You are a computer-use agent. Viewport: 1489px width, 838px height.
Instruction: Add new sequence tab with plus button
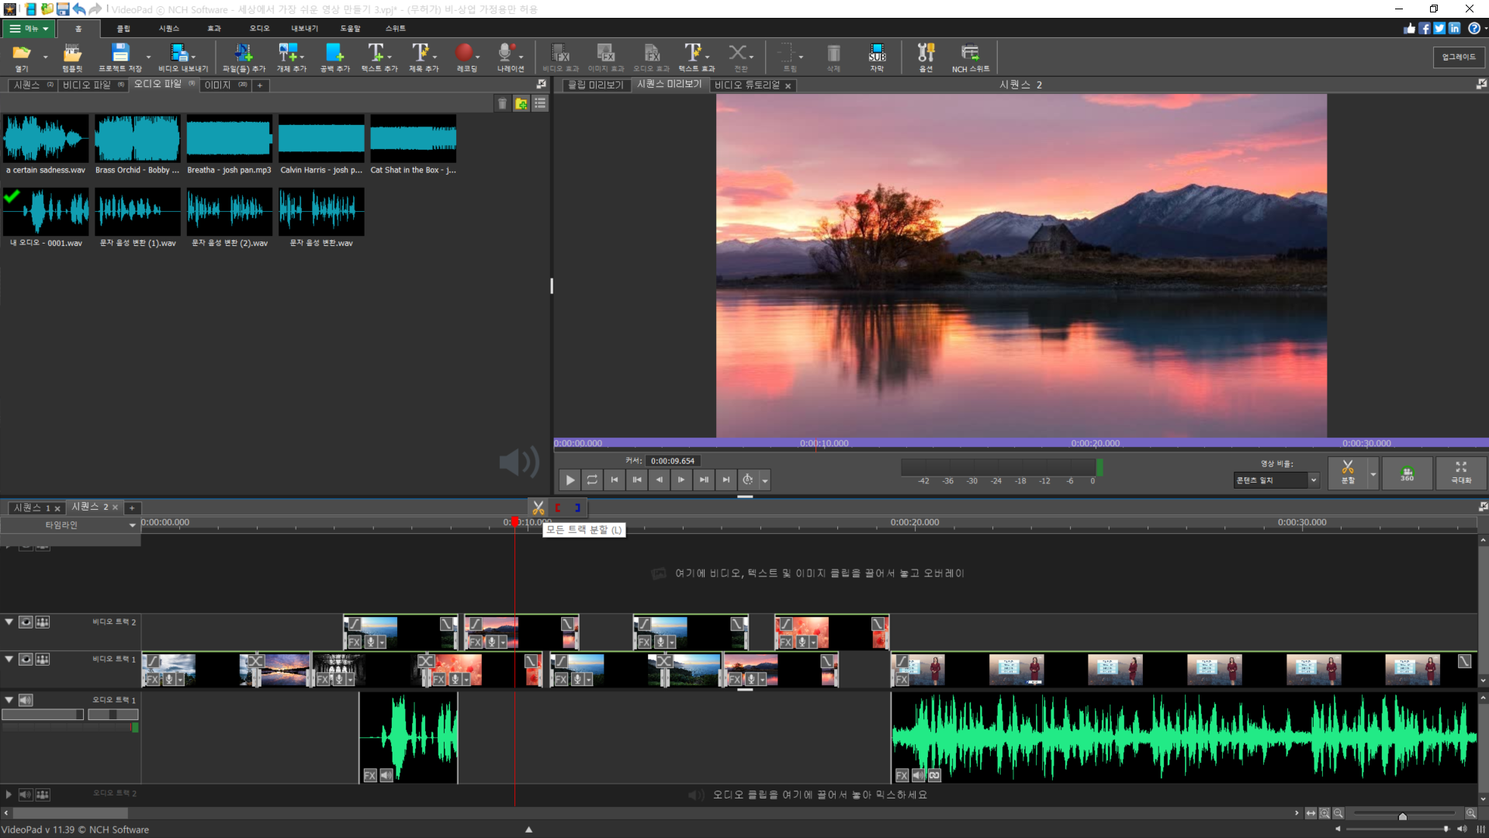pos(132,508)
